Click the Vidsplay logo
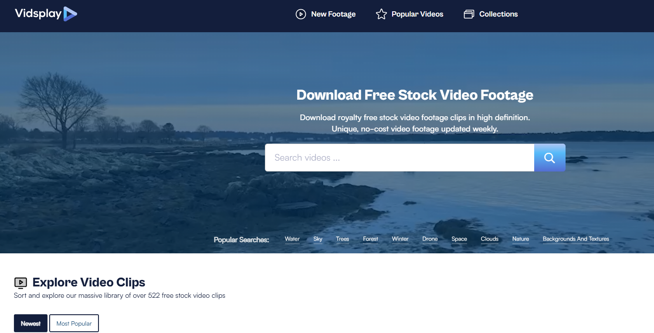The height and width of the screenshot is (333, 654). pos(46,14)
